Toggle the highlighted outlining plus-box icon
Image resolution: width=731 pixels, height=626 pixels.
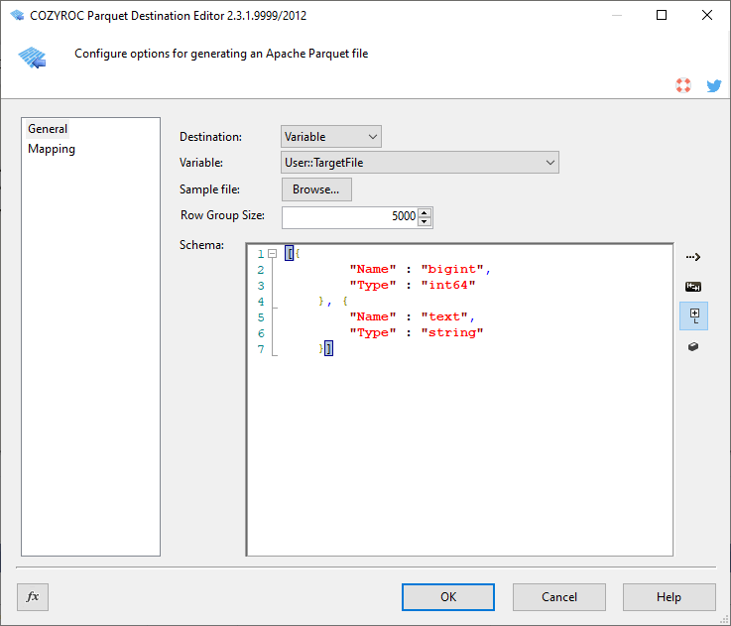pos(694,316)
